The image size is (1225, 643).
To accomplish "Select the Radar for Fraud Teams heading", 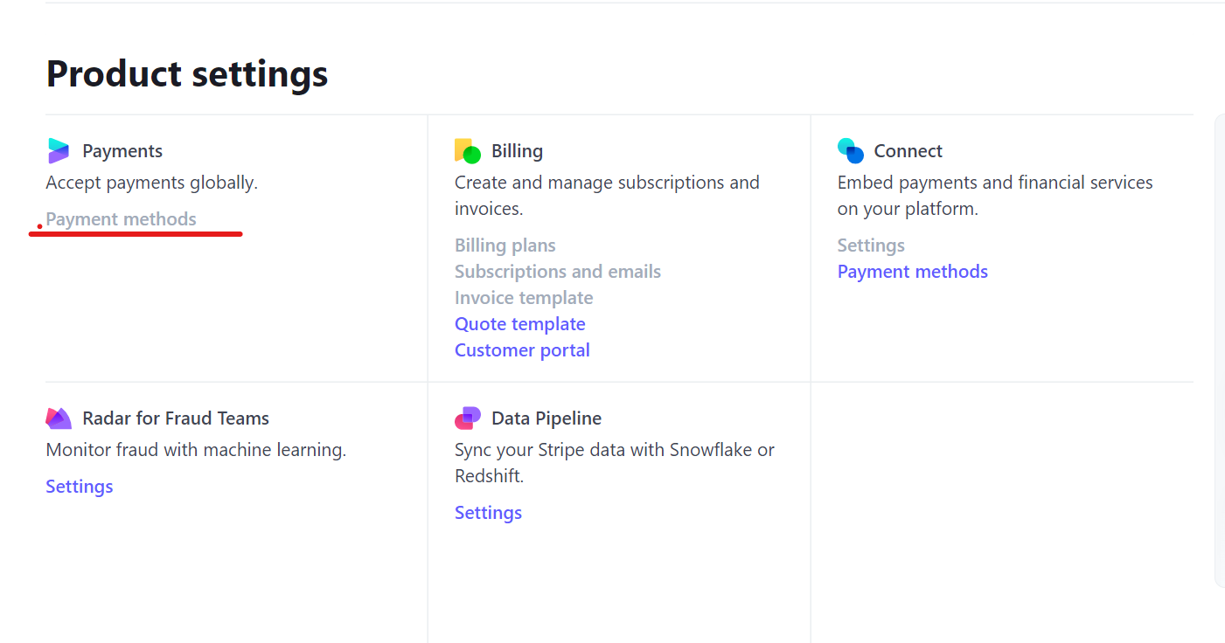I will pyautogui.click(x=176, y=418).
